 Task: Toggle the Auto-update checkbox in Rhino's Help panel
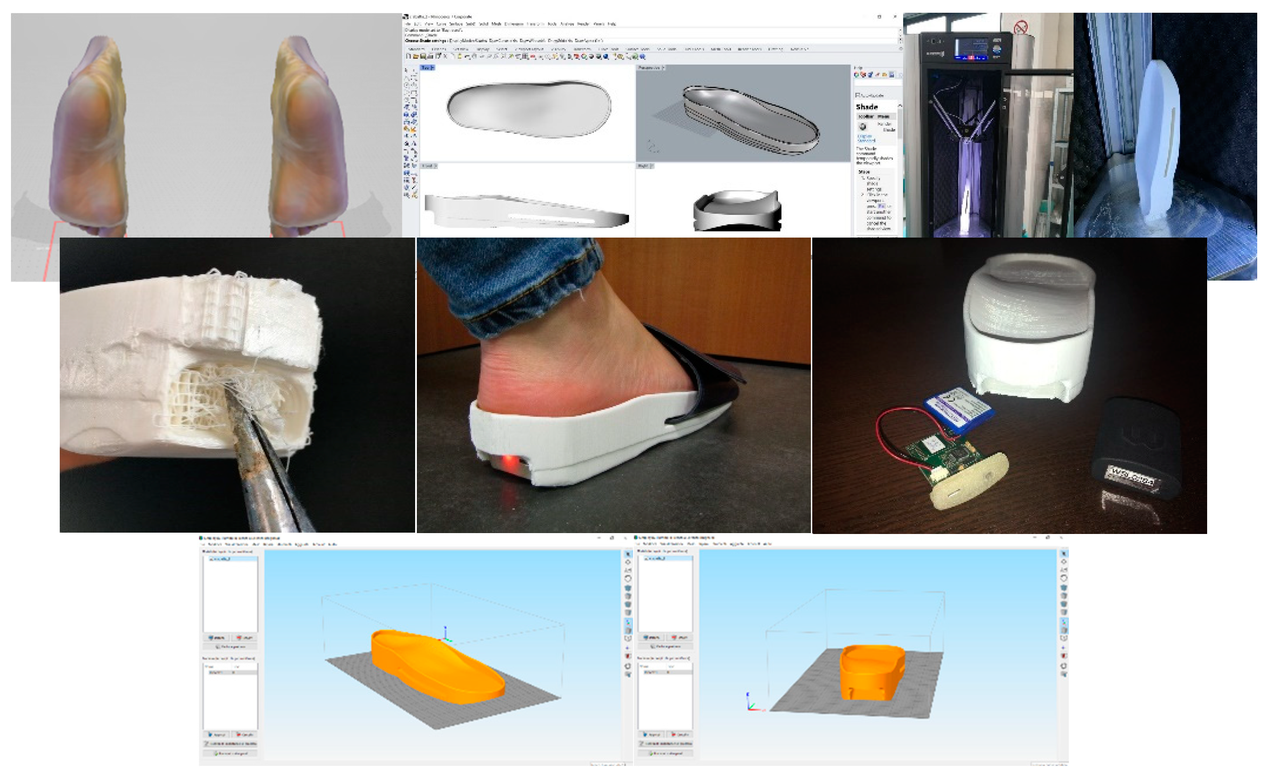click(x=858, y=95)
